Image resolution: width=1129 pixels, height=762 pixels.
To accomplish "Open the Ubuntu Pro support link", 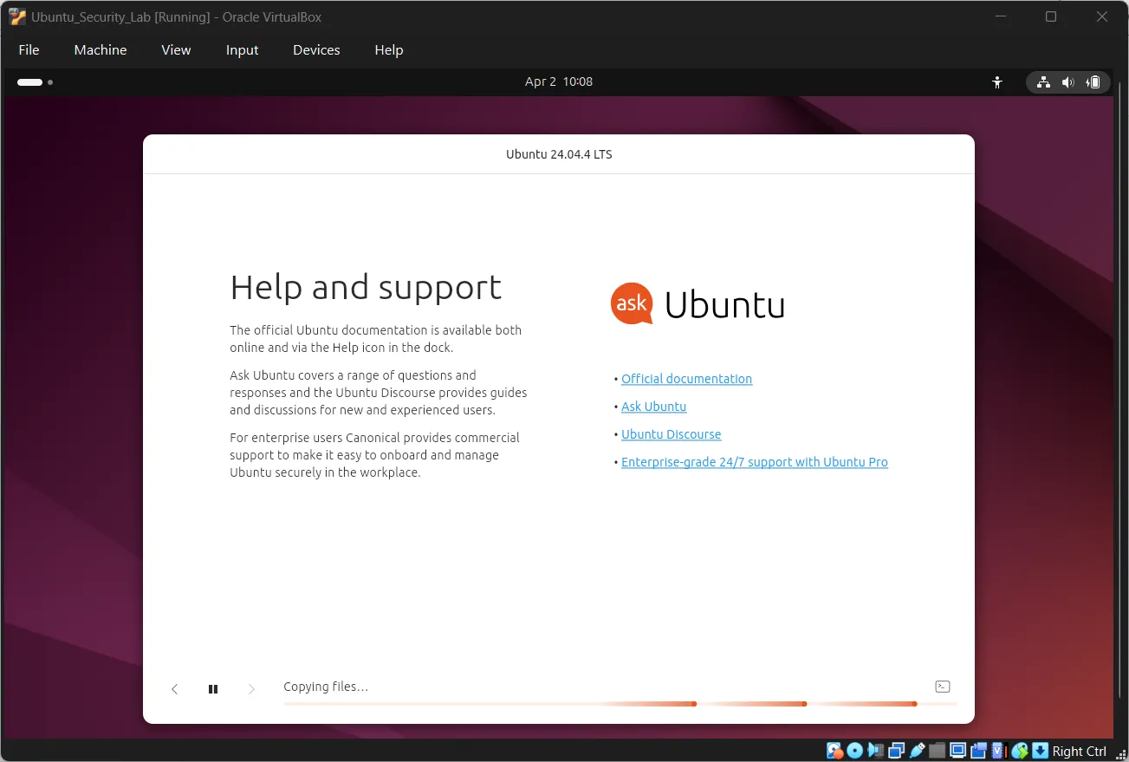I will point(754,462).
